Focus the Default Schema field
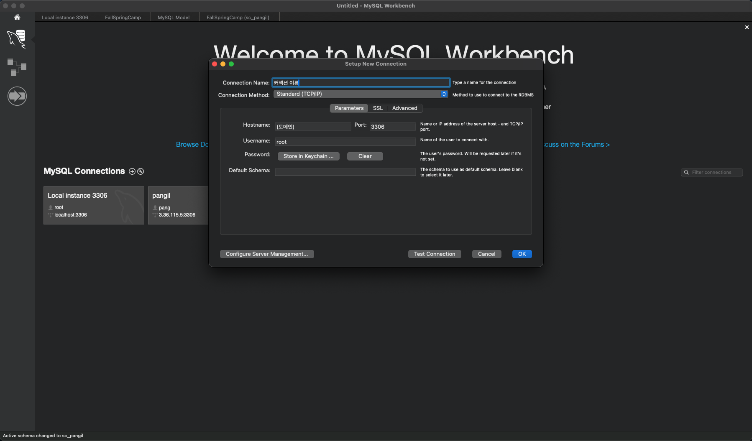 pos(345,172)
